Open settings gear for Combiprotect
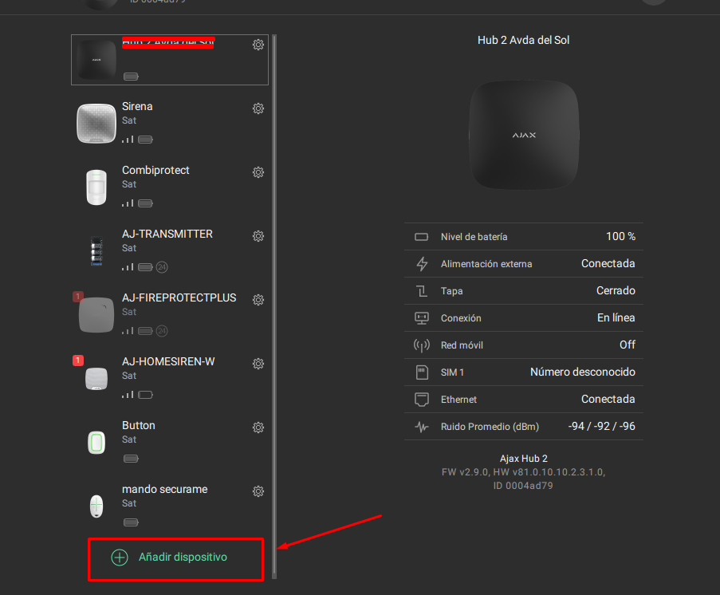The height and width of the screenshot is (595, 720). click(258, 172)
